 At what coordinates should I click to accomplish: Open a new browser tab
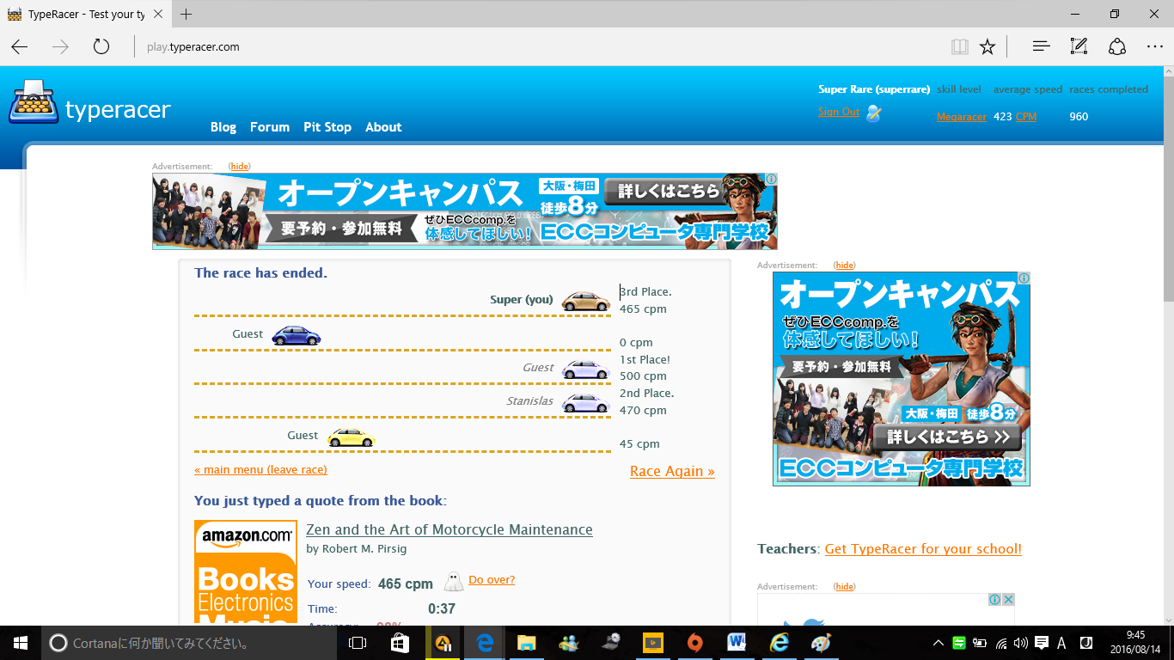click(186, 15)
